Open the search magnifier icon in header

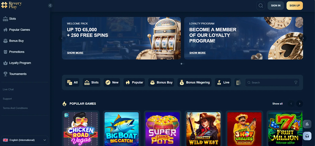point(261,5)
